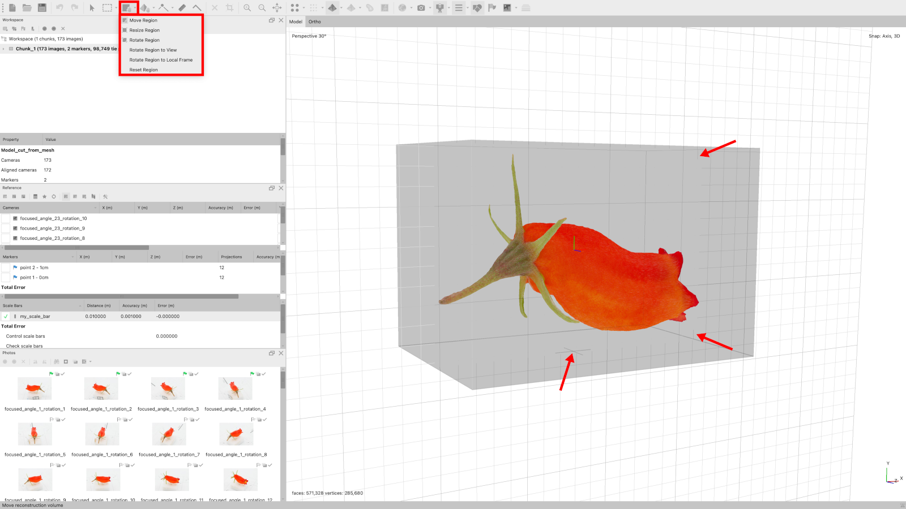Float the Photos pane
Image resolution: width=906 pixels, height=509 pixels.
pos(272,353)
